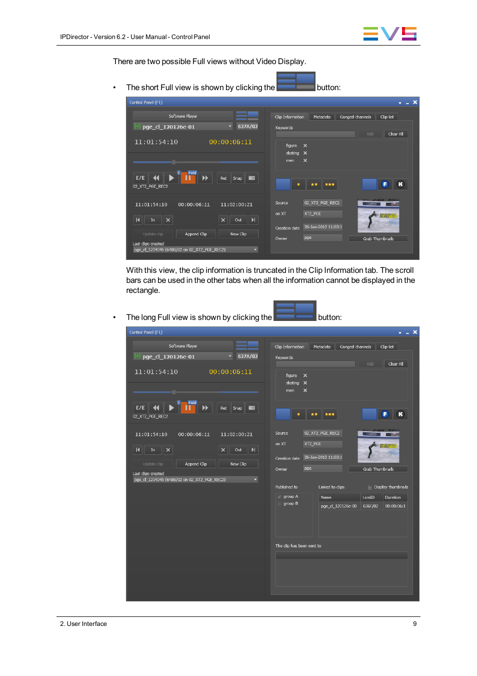Set two-star rating in upper Control Panel
Screen dimensions: 477x676
coord(314,184)
